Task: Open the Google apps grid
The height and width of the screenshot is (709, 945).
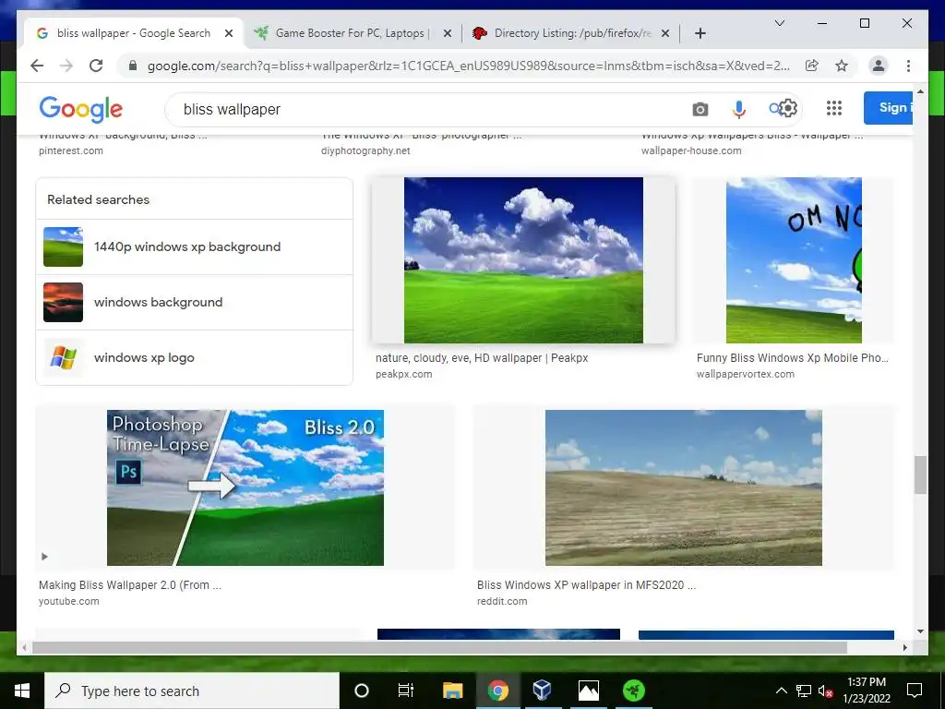Action: pos(834,108)
